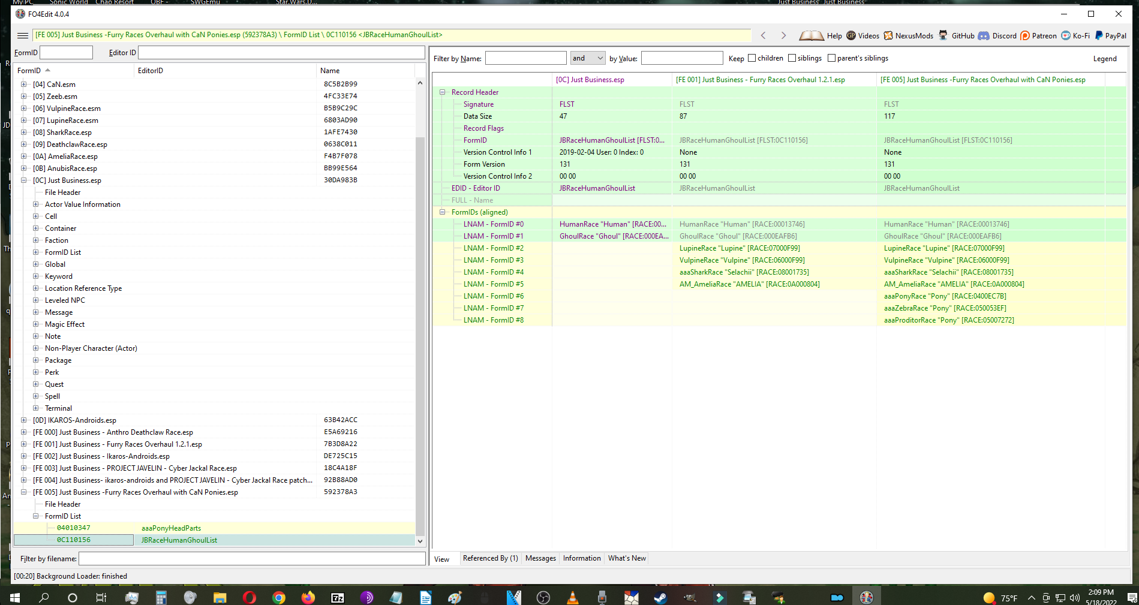The image size is (1139, 605).
Task: Collapse FormIDs (aligned) section
Action: click(443, 212)
